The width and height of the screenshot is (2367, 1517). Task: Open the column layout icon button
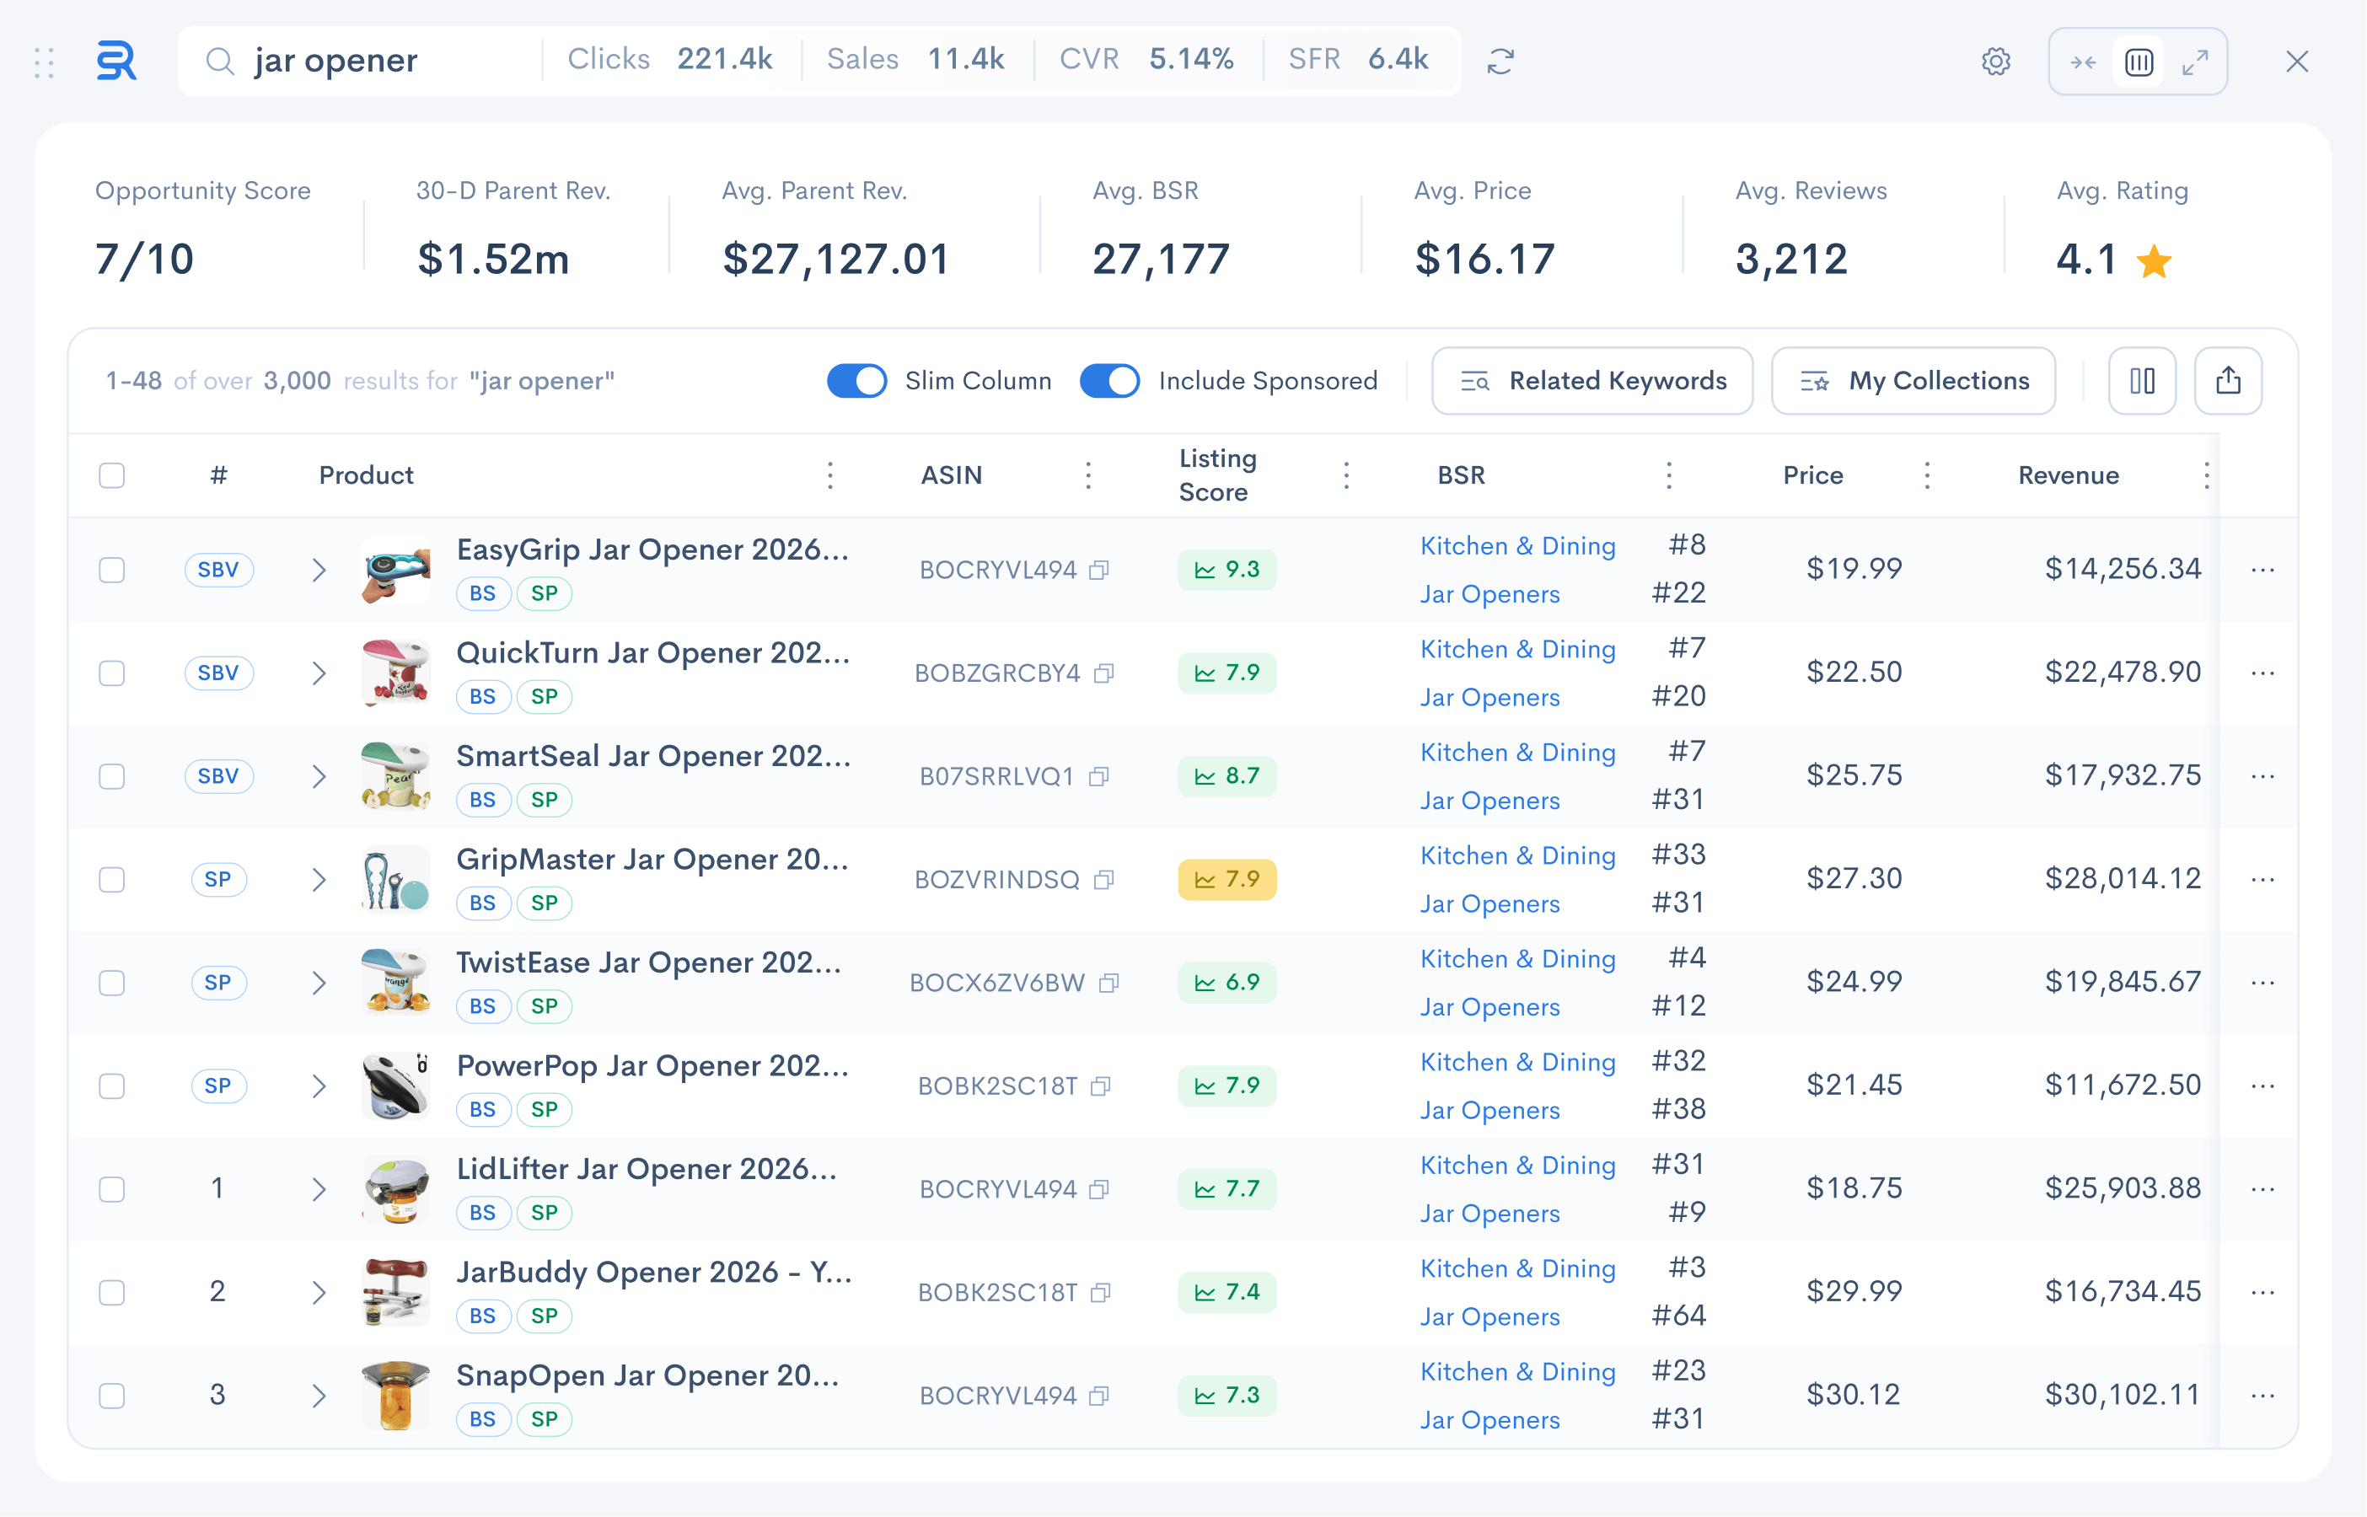[x=2141, y=381]
